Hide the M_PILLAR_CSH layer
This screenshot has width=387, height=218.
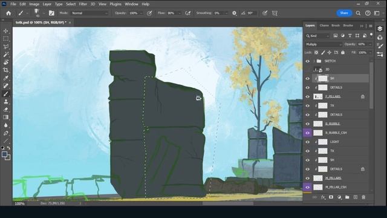308,187
